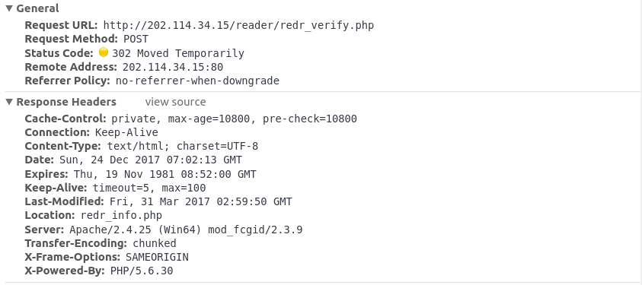Click the Server header Apache value
Screen dimensions: 642x285
pyautogui.click(x=186, y=230)
